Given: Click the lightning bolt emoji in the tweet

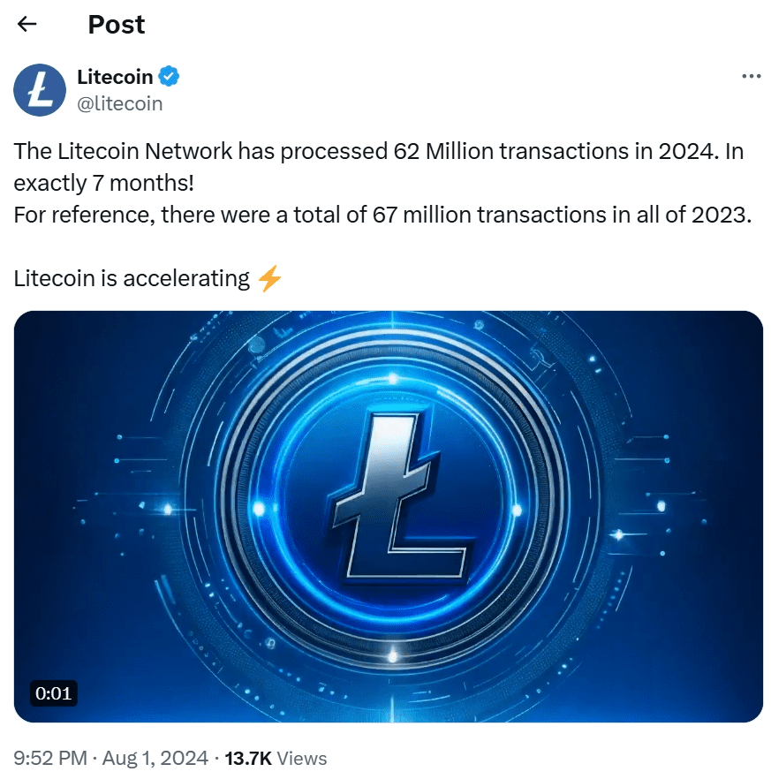Looking at the screenshot, I should click(268, 277).
